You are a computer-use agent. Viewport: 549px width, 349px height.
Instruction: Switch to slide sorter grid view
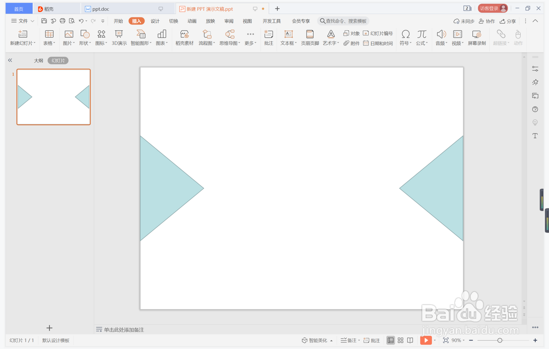coord(401,340)
